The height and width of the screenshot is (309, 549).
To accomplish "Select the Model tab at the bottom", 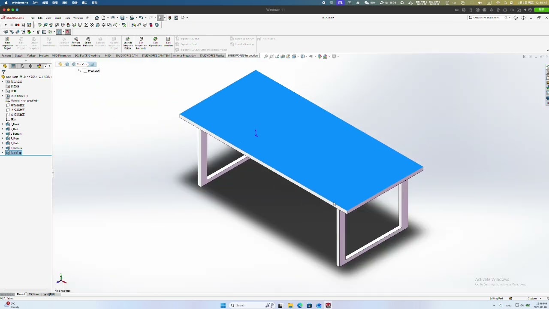I will (x=21, y=294).
